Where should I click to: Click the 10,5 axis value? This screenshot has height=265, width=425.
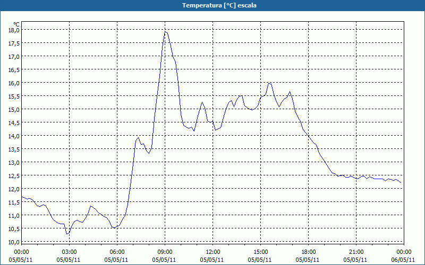click(14, 229)
